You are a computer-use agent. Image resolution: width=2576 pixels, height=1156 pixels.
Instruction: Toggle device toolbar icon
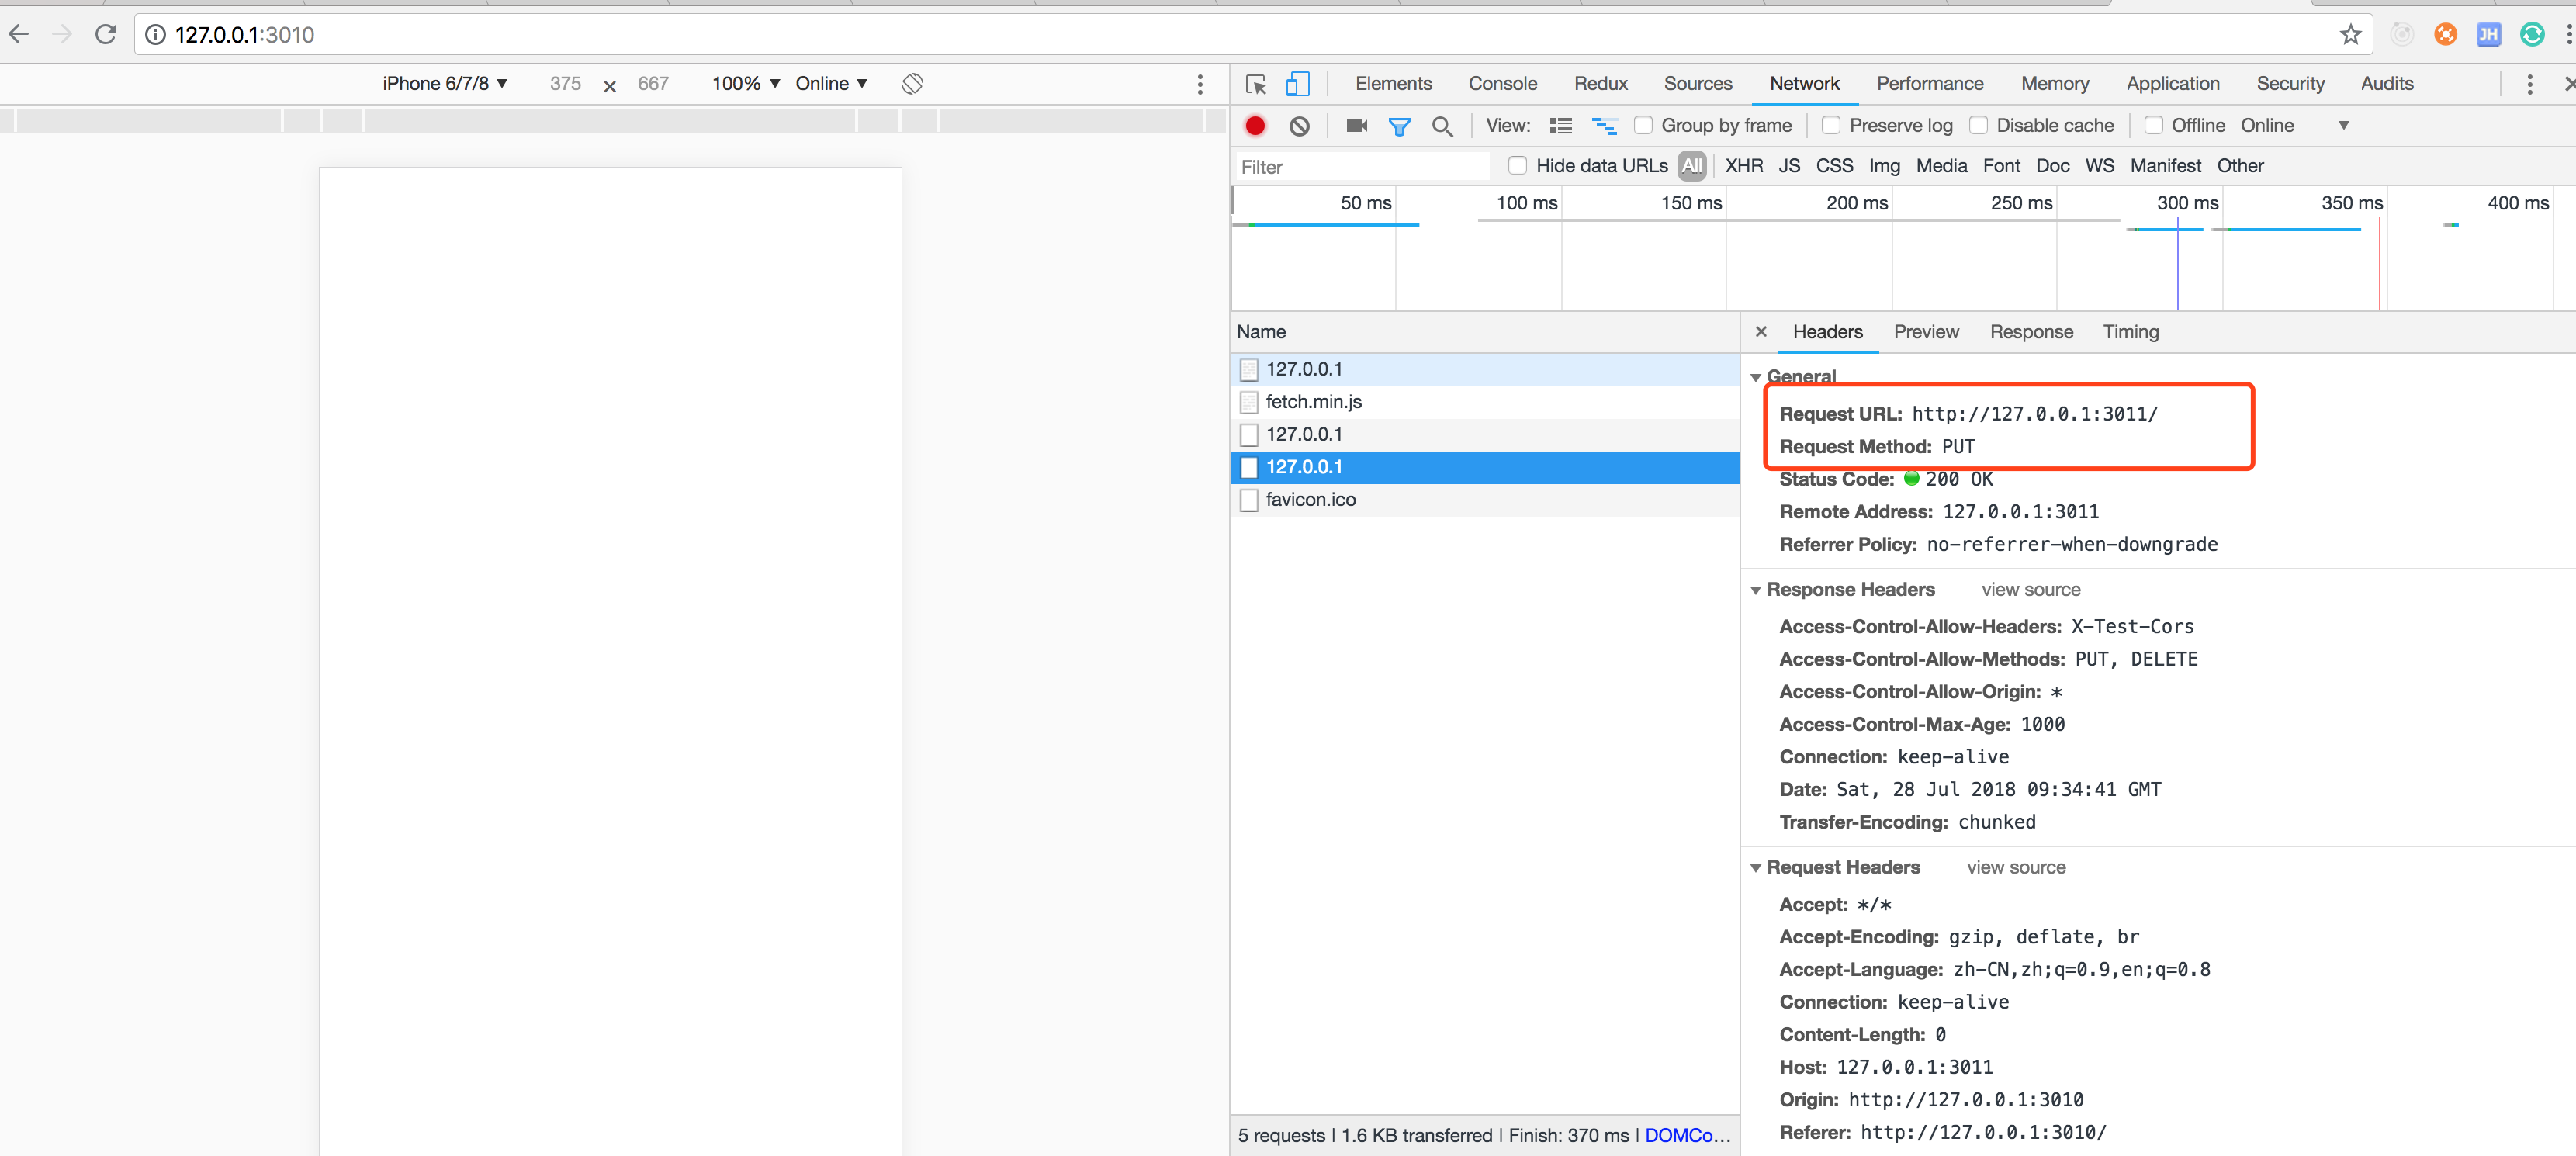click(x=1297, y=84)
